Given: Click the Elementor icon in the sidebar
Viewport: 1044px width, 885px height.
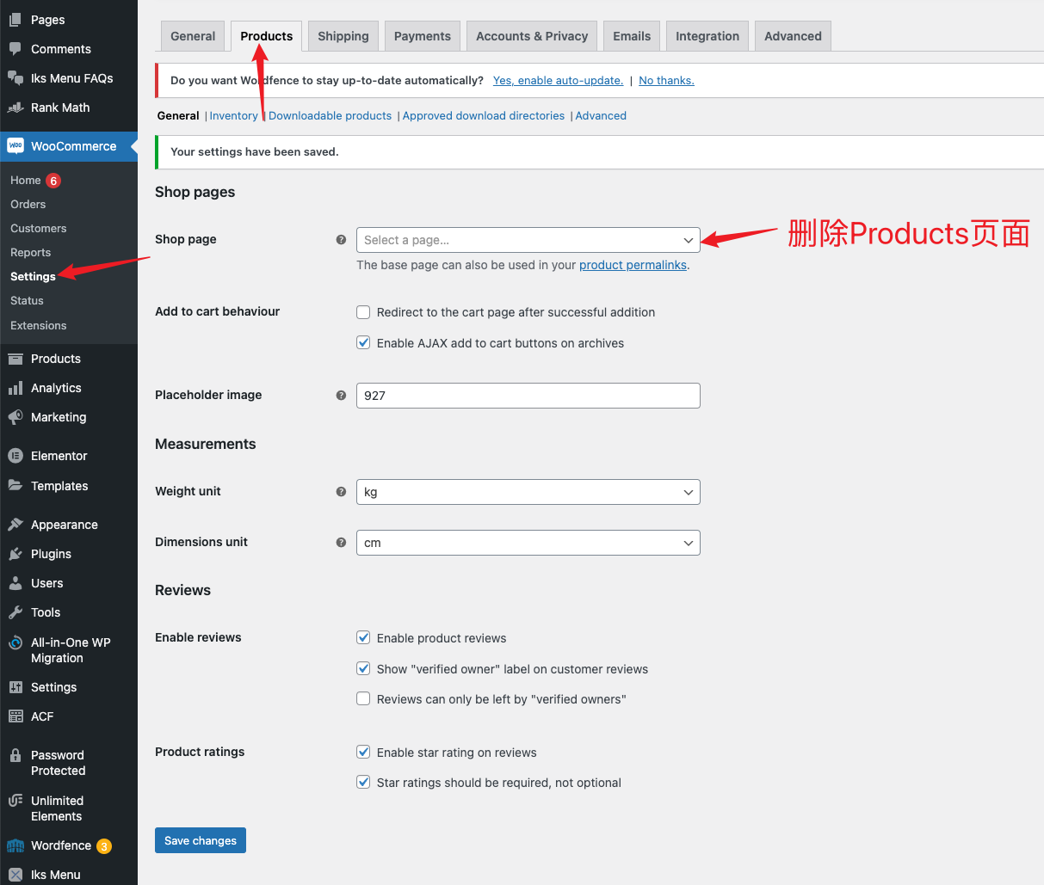Looking at the screenshot, I should pos(17,455).
